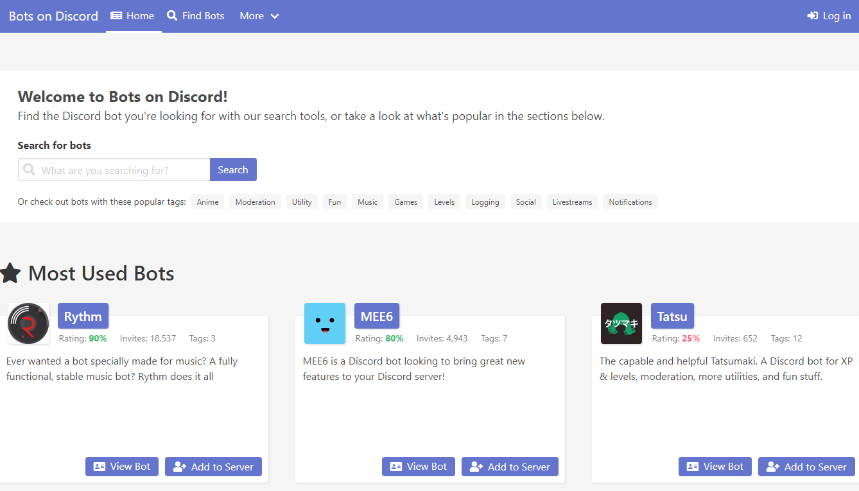This screenshot has width=859, height=491.
Task: Open the Rythm name badge
Action: tap(83, 316)
